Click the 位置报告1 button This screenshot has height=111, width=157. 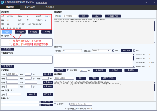click(48, 82)
